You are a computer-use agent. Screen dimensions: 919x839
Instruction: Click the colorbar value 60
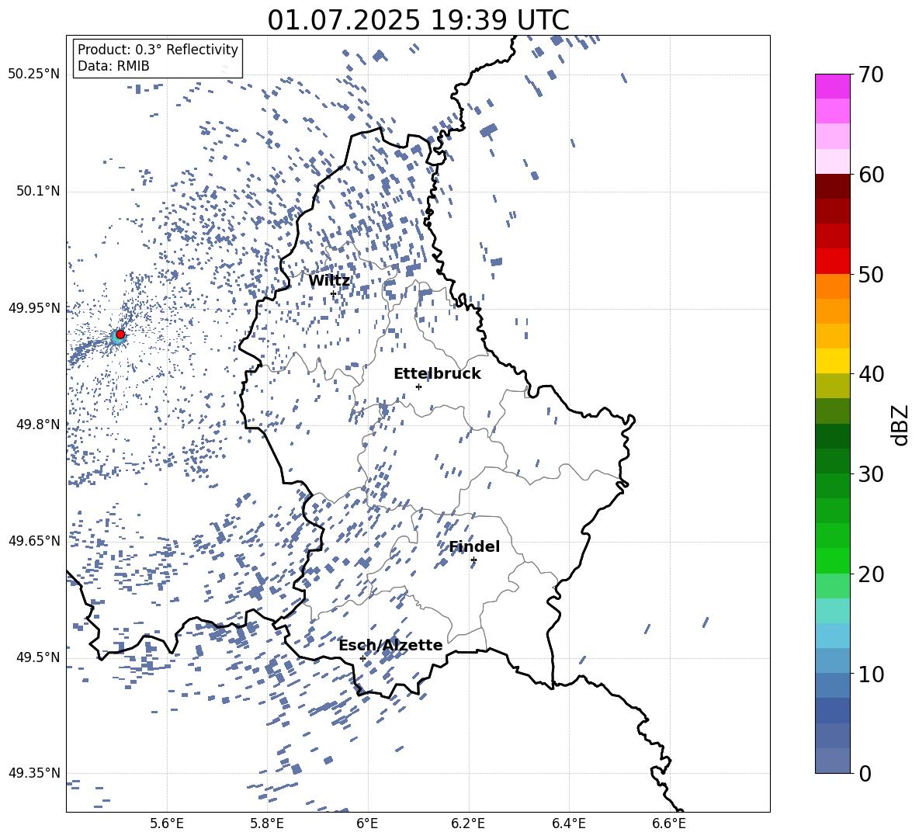pos(871,175)
